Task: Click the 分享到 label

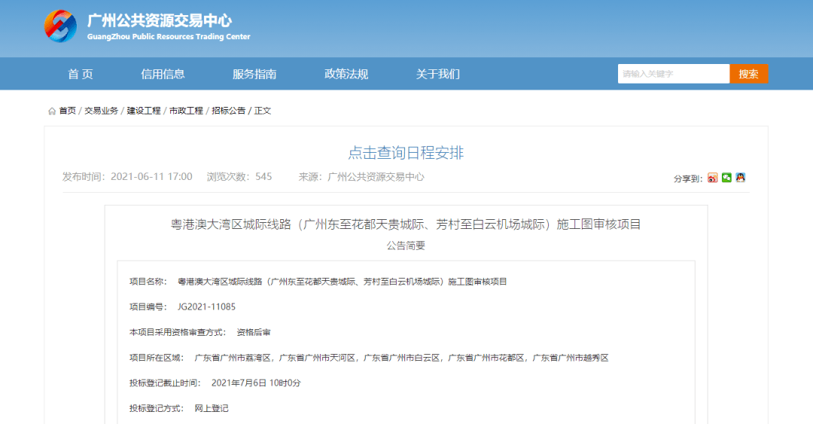Action: (688, 178)
